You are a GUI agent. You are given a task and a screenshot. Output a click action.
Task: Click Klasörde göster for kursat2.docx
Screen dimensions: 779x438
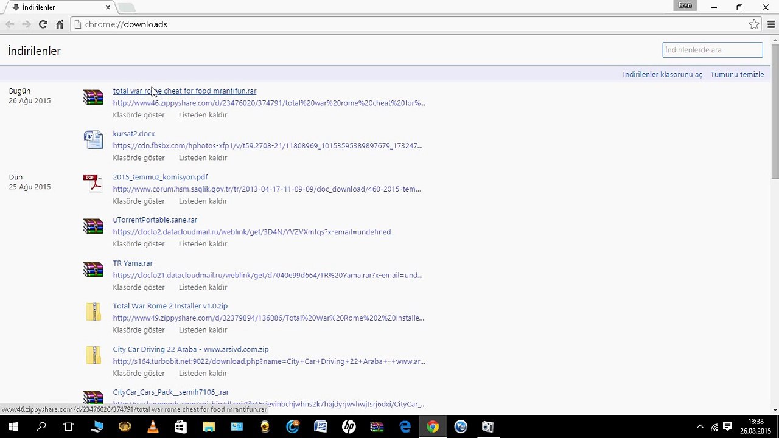click(x=139, y=158)
